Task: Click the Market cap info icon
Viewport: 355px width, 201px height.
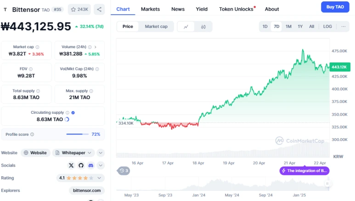Action: (x=37, y=47)
